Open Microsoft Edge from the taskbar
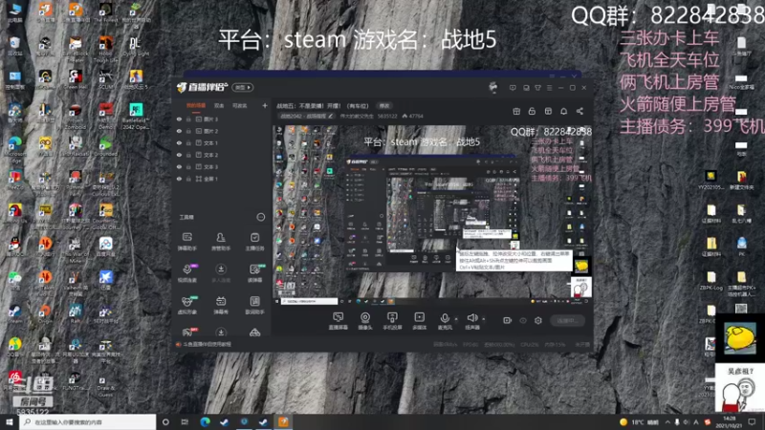 coord(205,421)
